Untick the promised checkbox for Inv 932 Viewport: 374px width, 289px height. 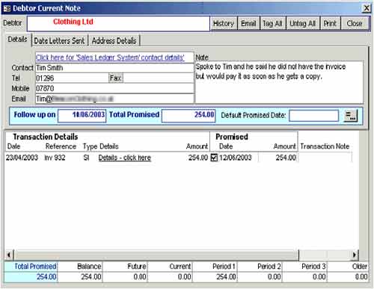click(x=214, y=158)
